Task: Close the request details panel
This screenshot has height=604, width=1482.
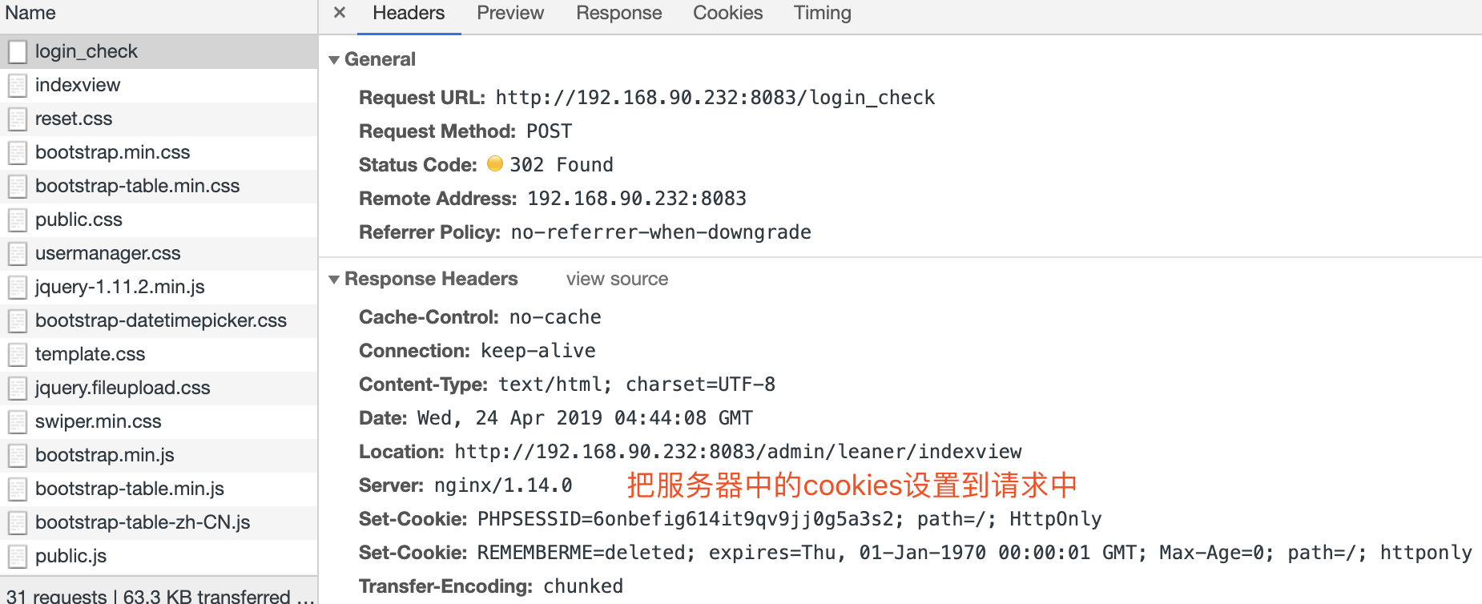Action: coord(340,13)
